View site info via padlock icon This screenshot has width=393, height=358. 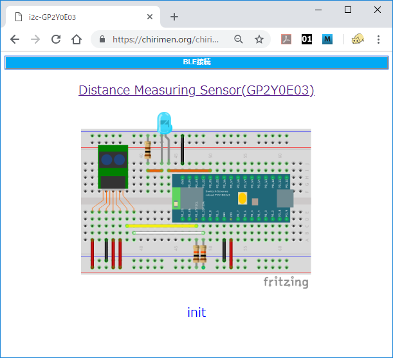[102, 39]
